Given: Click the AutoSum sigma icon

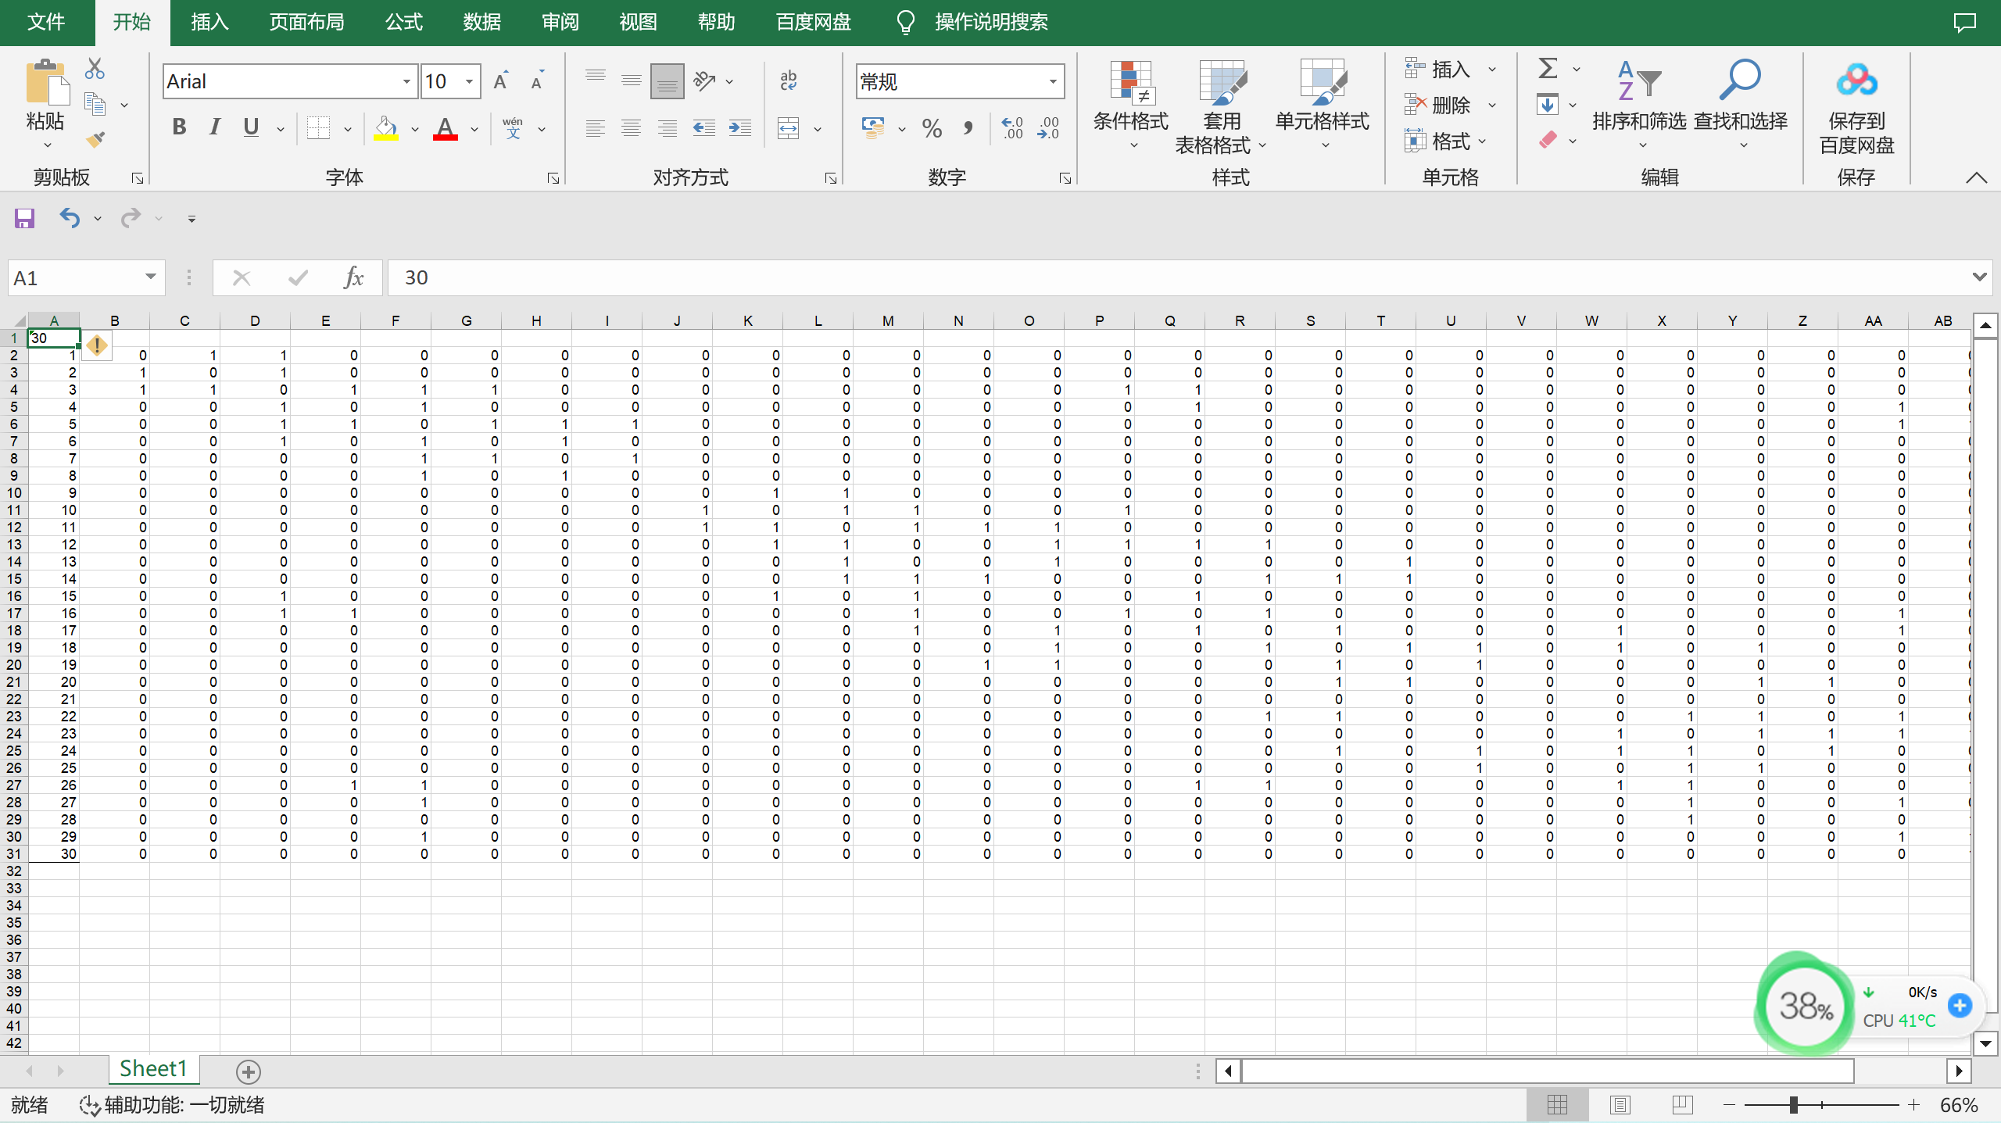Looking at the screenshot, I should pos(1548,69).
